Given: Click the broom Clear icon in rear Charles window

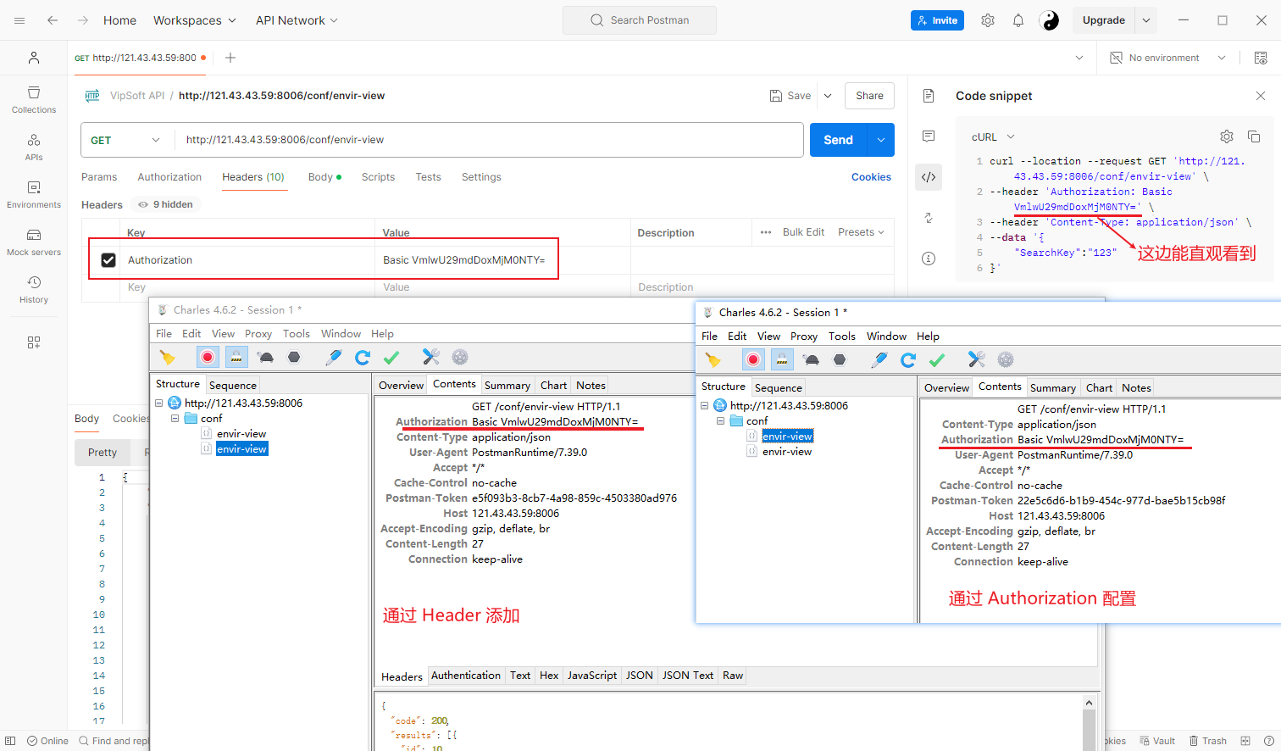Looking at the screenshot, I should point(167,357).
